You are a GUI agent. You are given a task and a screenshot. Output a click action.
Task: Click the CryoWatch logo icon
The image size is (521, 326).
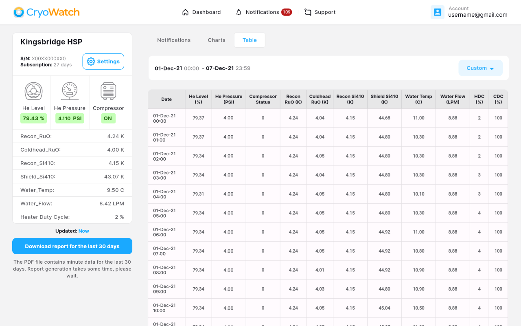(x=19, y=12)
